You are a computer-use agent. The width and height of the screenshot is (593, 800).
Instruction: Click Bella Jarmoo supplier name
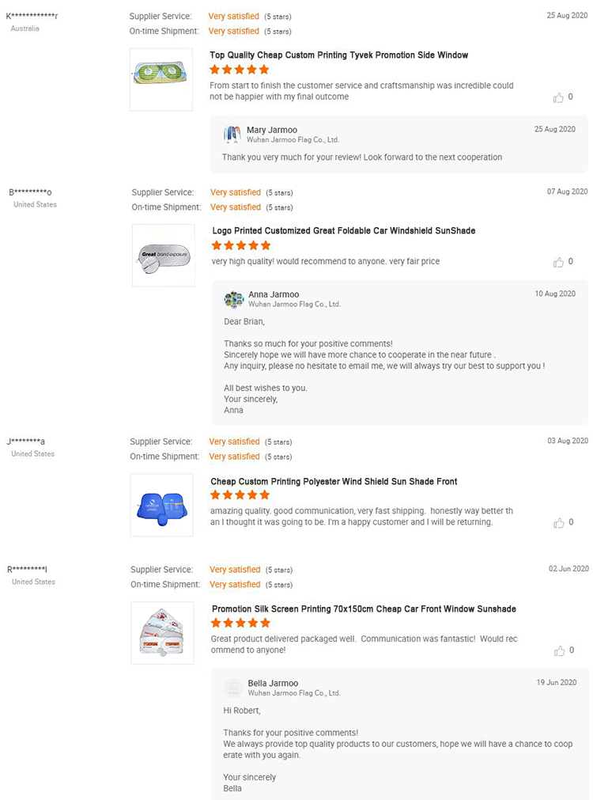pos(273,683)
